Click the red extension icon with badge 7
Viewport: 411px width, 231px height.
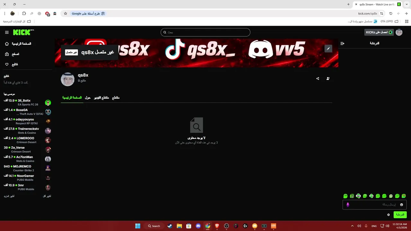tap(48, 14)
